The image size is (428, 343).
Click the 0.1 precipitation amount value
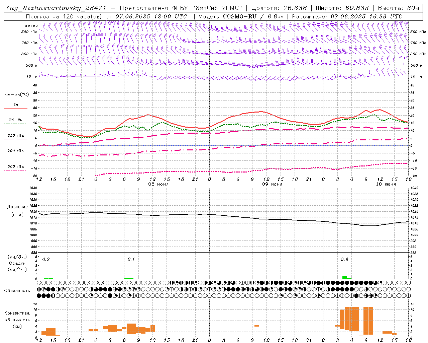click(x=131, y=260)
